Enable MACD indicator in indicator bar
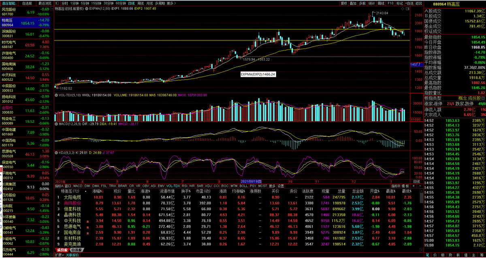The width and height of the screenshot is (486, 258). tap(78, 186)
